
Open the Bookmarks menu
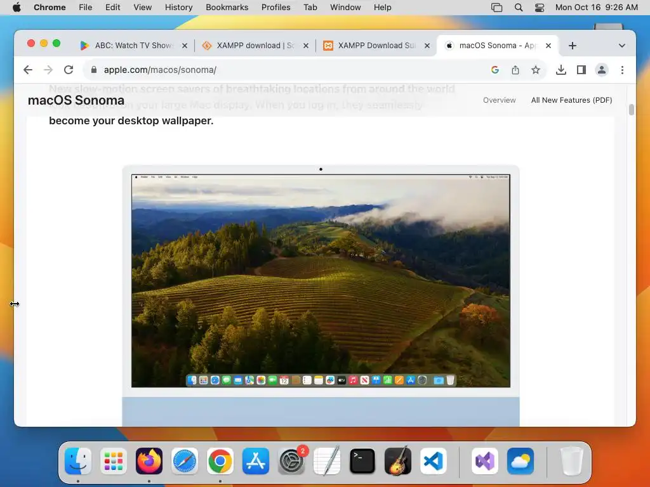(x=227, y=8)
